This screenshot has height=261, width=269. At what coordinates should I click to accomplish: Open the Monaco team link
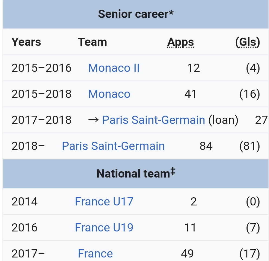pyautogui.click(x=109, y=94)
